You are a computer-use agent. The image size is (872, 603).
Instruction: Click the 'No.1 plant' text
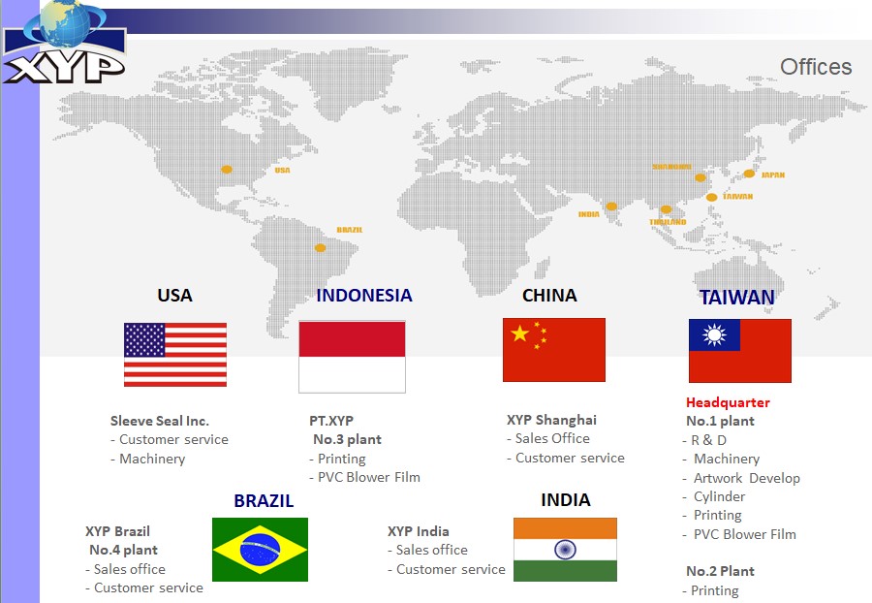[x=720, y=421]
